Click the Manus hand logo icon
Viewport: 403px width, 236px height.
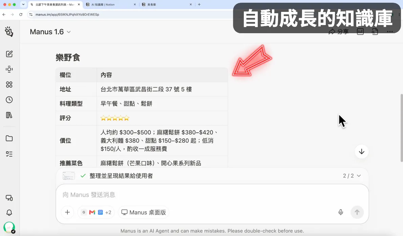click(9, 31)
